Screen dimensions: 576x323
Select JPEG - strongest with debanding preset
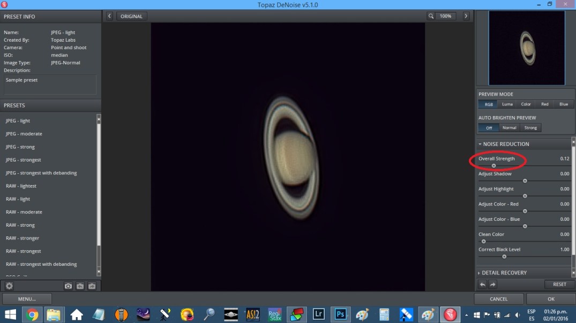[41, 173]
